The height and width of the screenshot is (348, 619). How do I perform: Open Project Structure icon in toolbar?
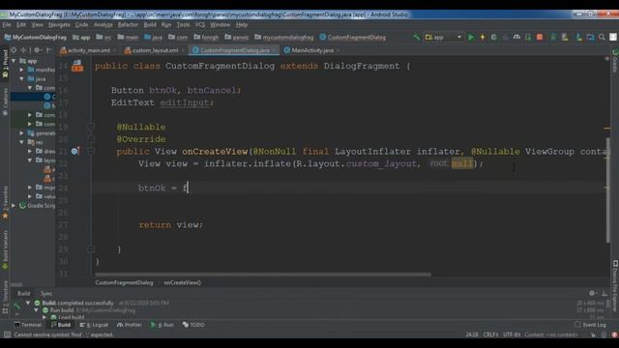[591, 37]
